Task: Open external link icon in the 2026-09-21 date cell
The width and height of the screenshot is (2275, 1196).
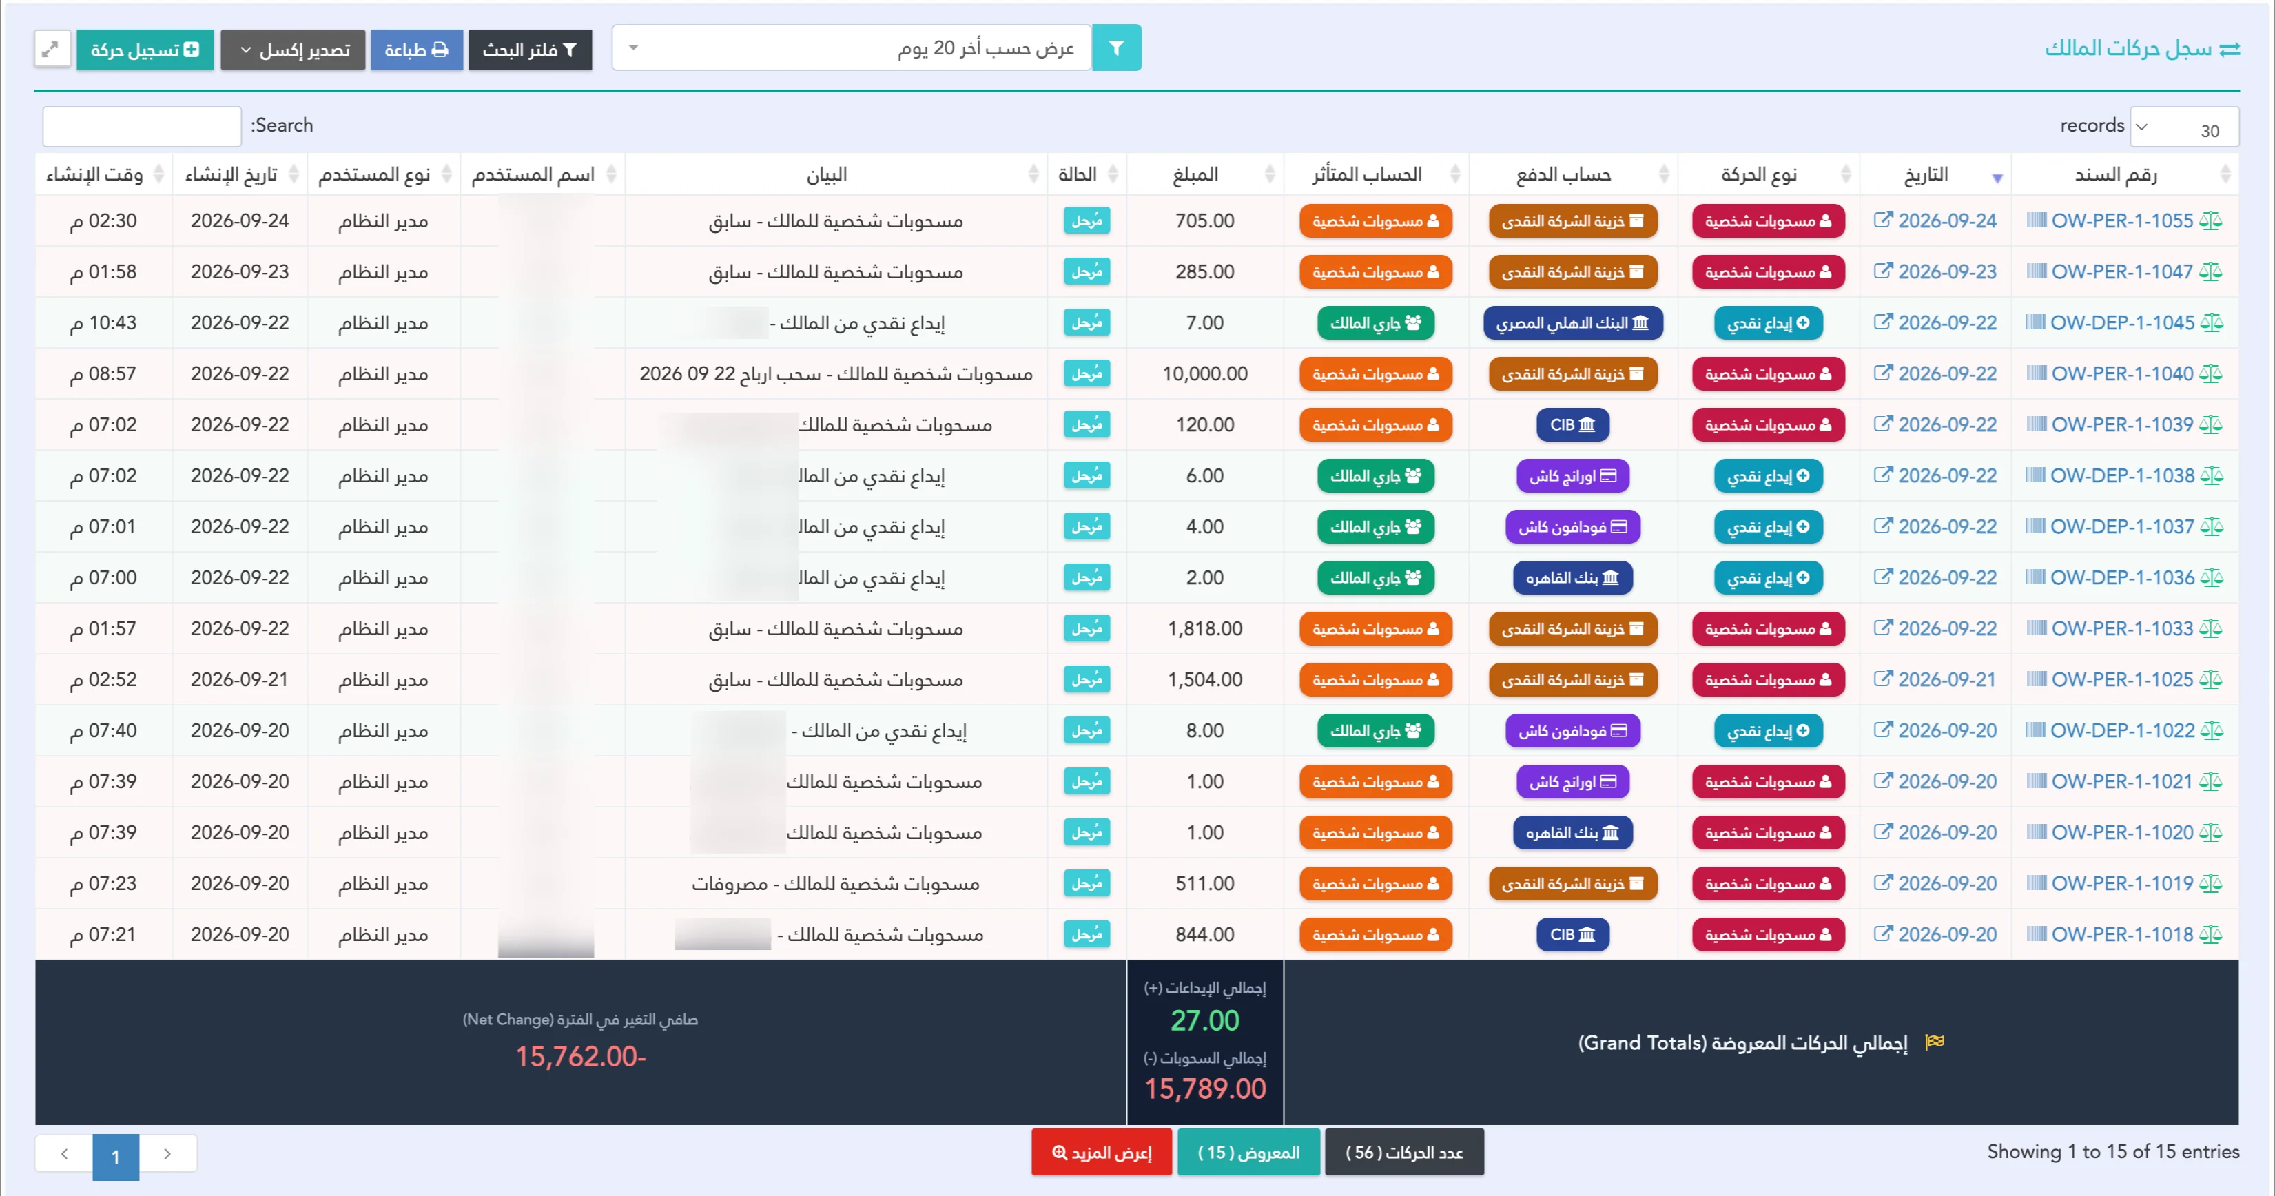Action: tap(1883, 679)
